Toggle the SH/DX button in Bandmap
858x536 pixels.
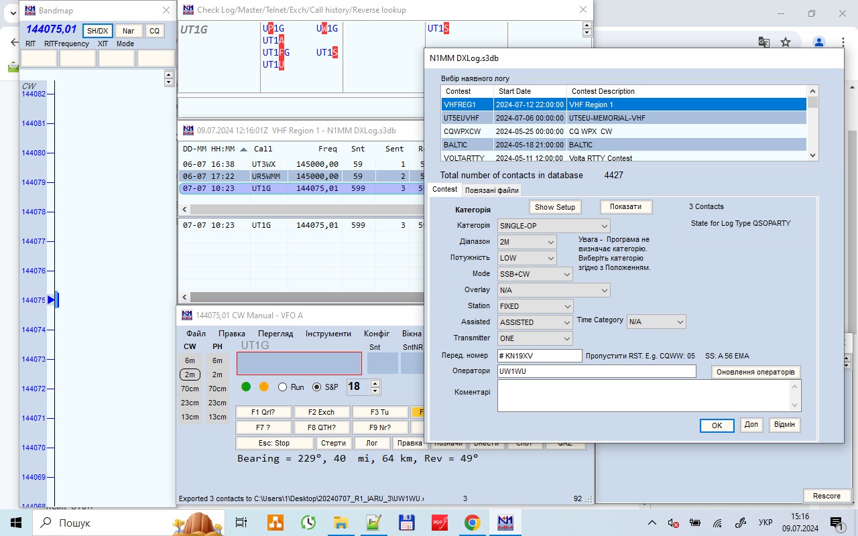[x=98, y=31]
